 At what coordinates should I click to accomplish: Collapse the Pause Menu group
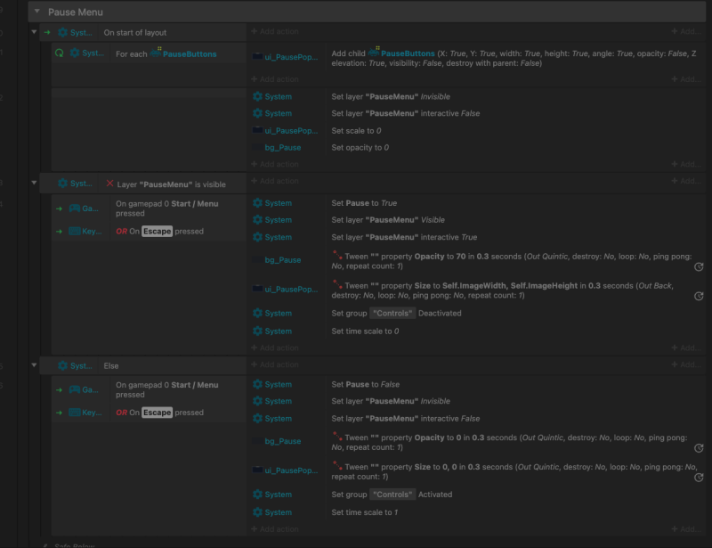pyautogui.click(x=36, y=12)
